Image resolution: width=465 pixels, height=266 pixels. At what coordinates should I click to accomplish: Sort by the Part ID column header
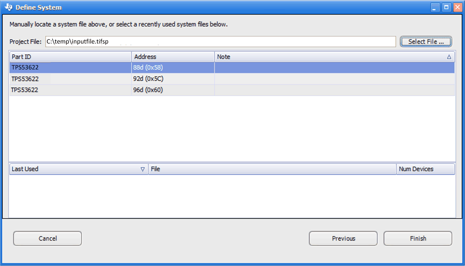coord(70,57)
